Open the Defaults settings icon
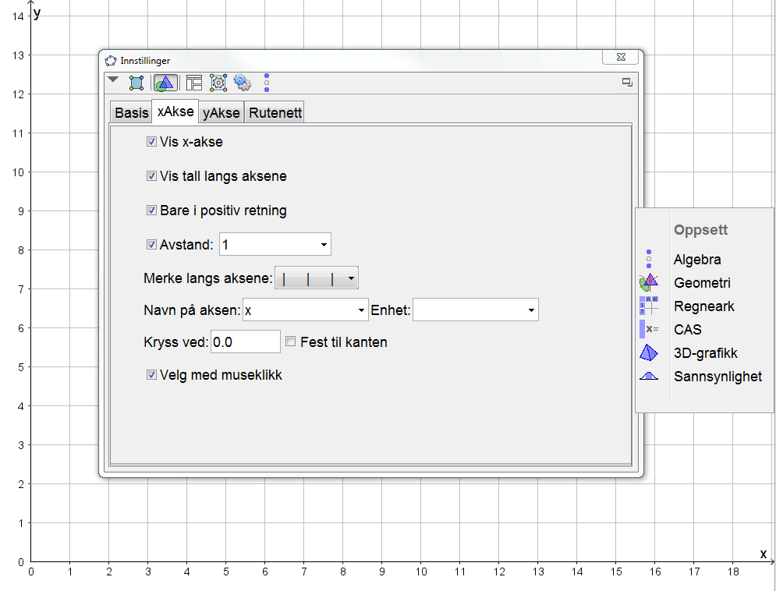 (218, 83)
